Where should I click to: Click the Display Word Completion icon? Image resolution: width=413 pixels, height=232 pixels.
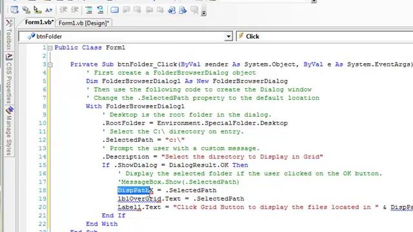click(x=49, y=10)
